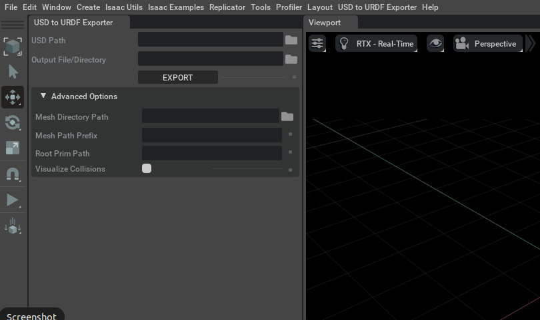Select the USD to URDF Exporter tab
The width and height of the screenshot is (540, 320).
coord(79,23)
